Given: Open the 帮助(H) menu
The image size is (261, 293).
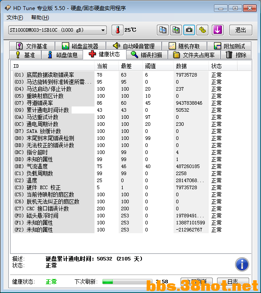Looking at the screenshot, I should (x=40, y=18).
